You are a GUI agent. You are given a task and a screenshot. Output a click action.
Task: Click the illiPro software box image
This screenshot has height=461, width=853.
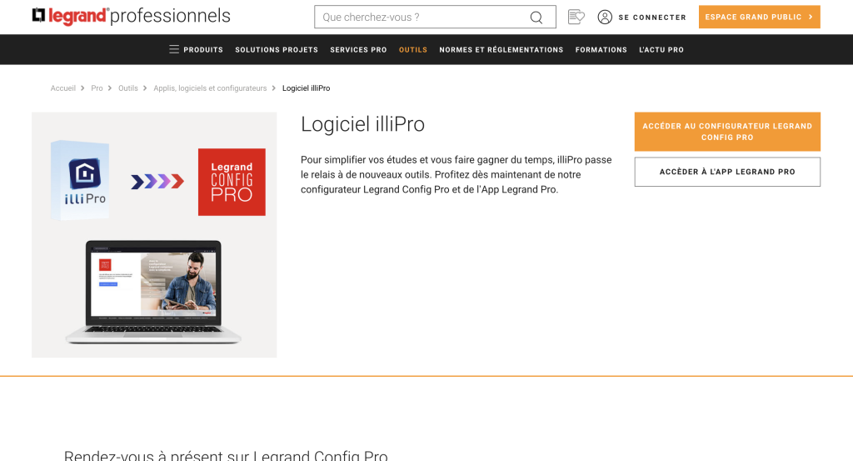pos(80,180)
